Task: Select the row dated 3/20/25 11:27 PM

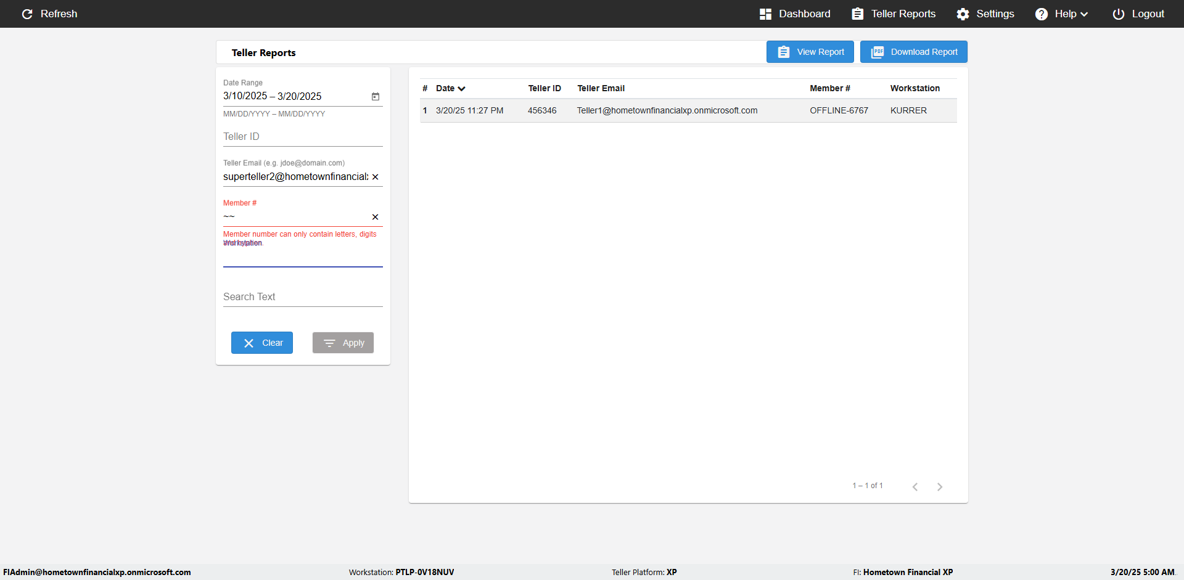Action: (x=688, y=111)
